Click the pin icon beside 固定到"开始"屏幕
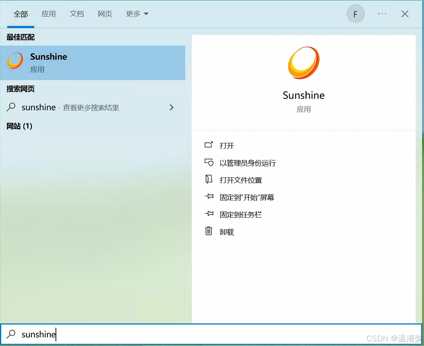The width and height of the screenshot is (424, 346). (x=209, y=196)
